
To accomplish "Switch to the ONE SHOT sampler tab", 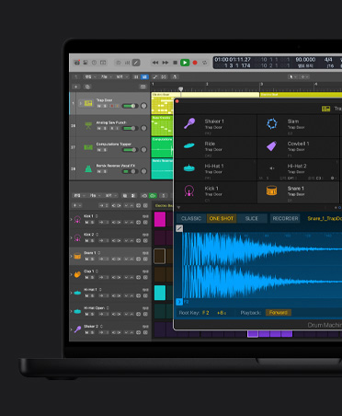I will point(222,218).
